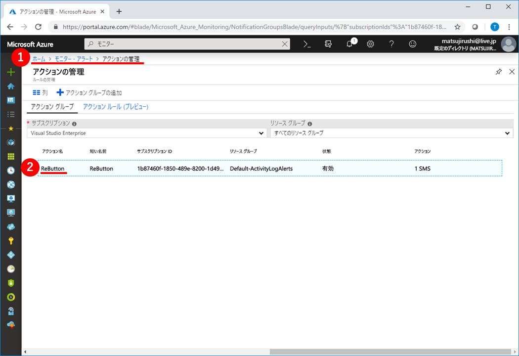Open the notifications bell icon
The image size is (519, 356).
tap(350, 44)
